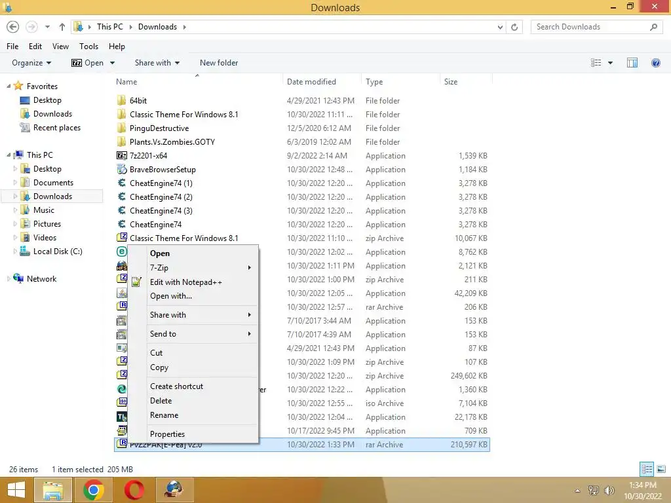
Task: Select Edit with Notepad++
Action: click(185, 282)
